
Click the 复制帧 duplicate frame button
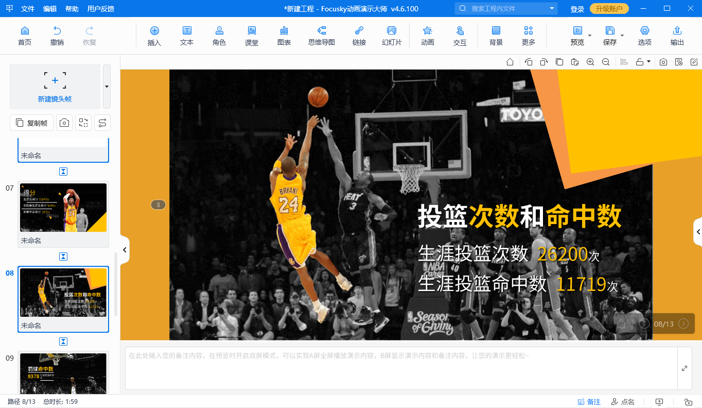click(32, 123)
